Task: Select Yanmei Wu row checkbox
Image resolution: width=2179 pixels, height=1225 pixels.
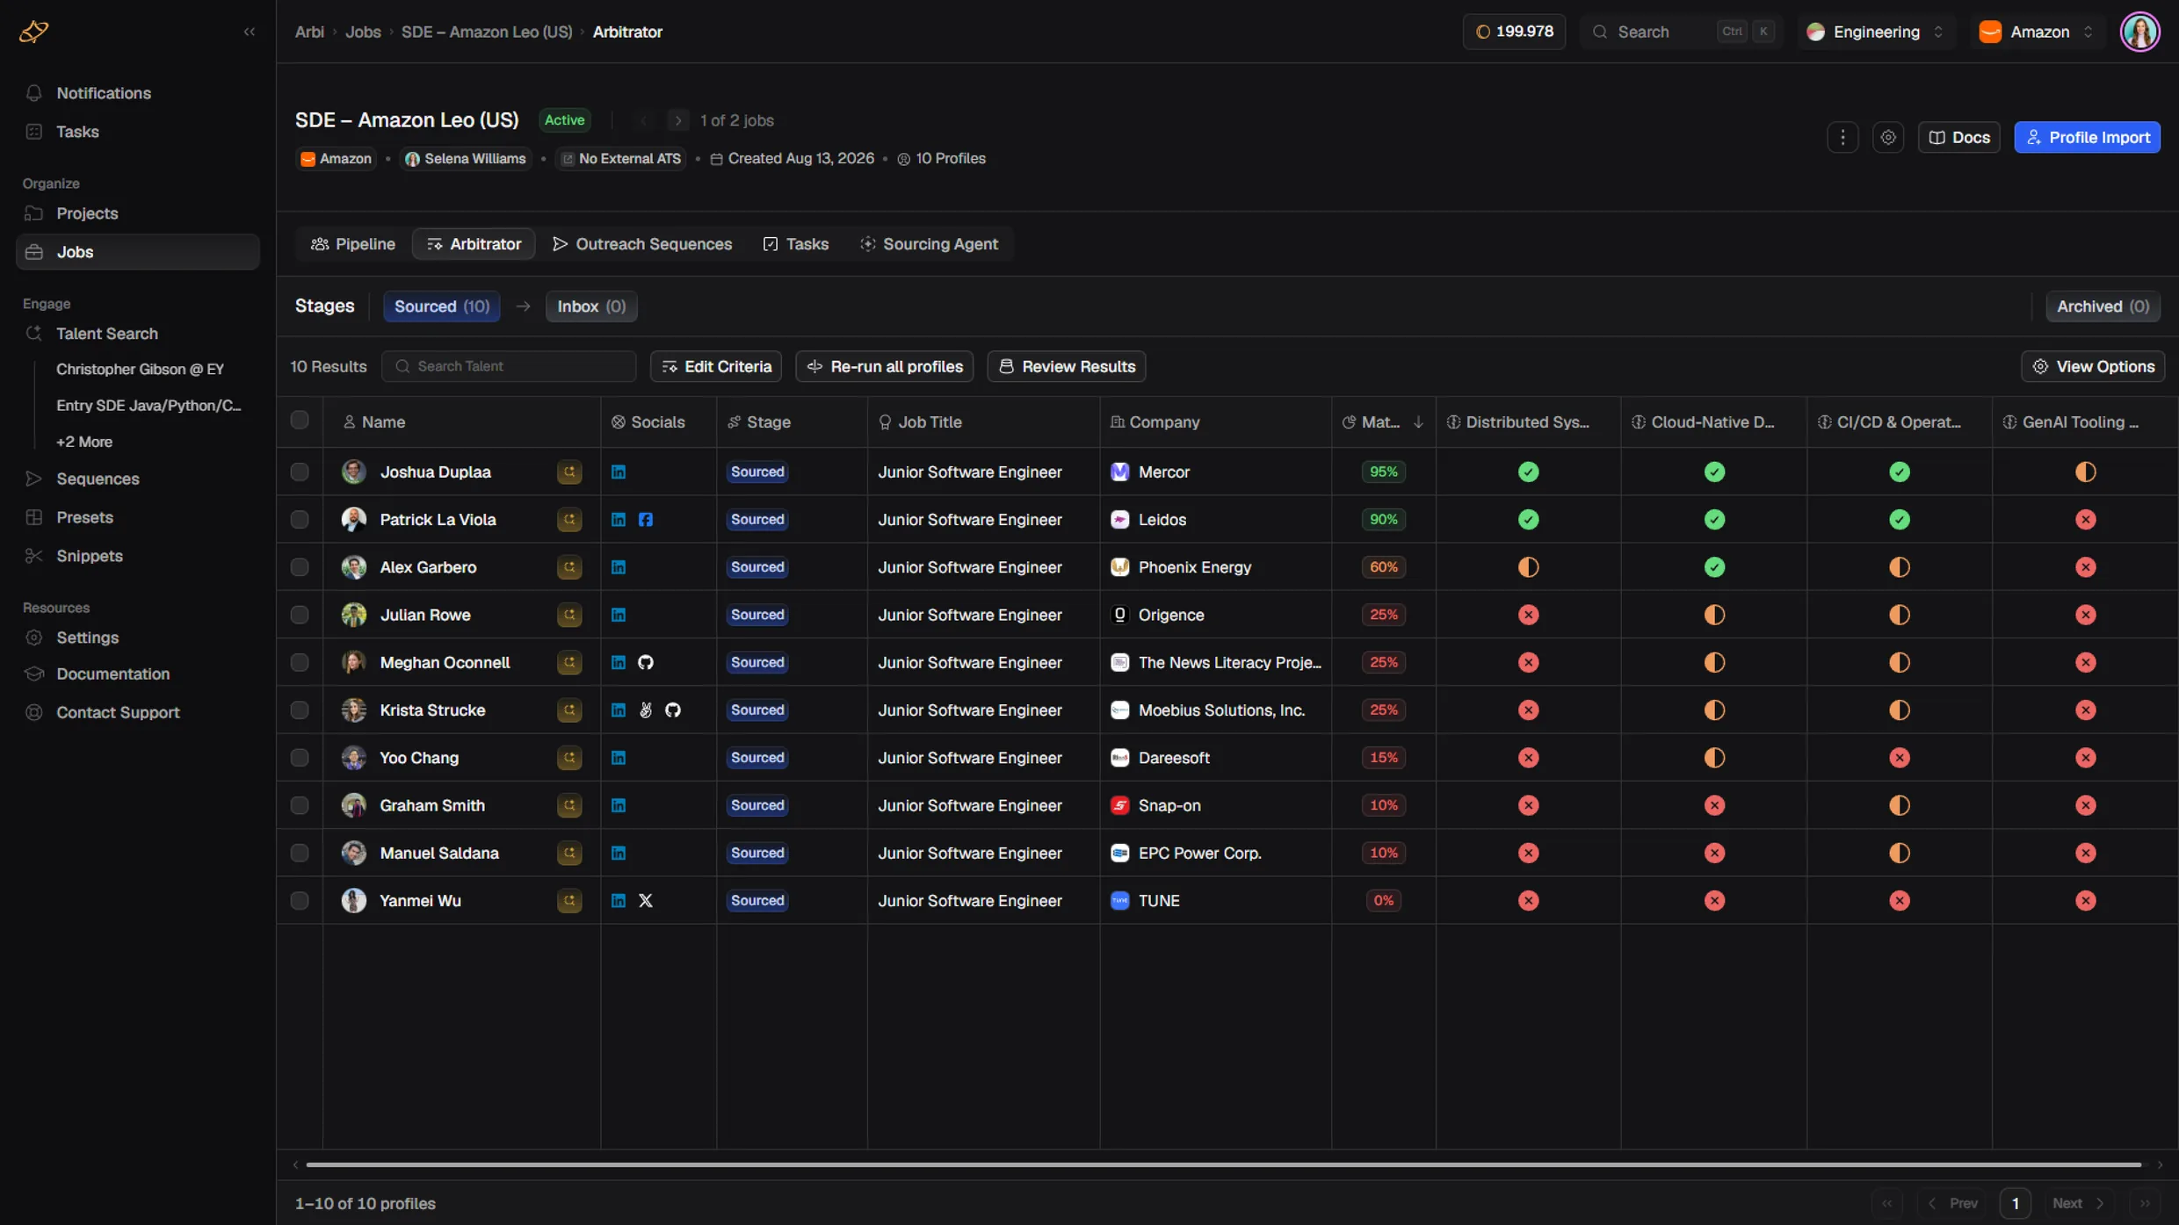Action: point(300,900)
